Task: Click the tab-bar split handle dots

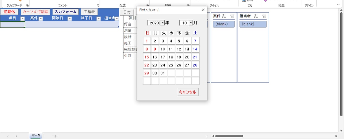Action: click(x=207, y=136)
